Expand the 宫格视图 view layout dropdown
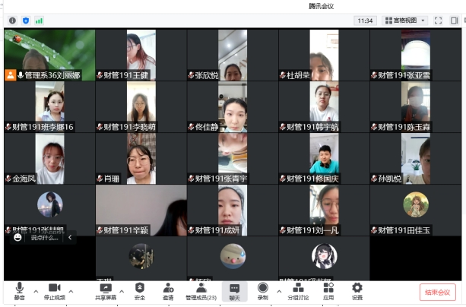Image resolution: width=466 pixels, height=307 pixels. tap(405, 21)
